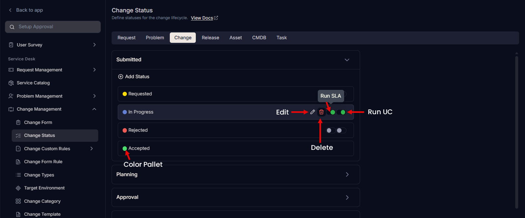Go back using the Back to app arrow

[x=10, y=10]
